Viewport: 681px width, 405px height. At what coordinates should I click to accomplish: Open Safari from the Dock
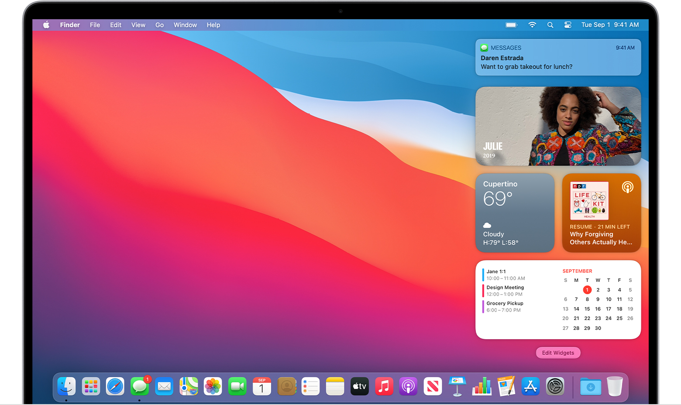(x=115, y=386)
